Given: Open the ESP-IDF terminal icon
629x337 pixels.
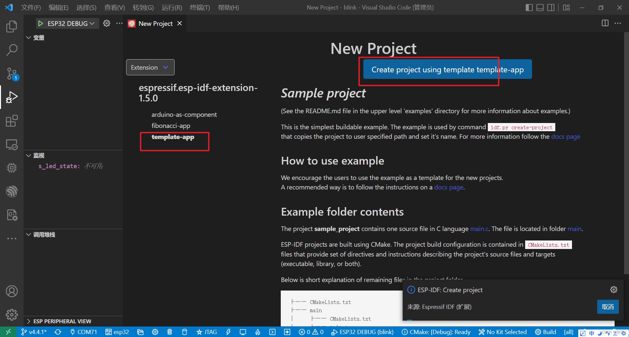Looking at the screenshot, I should 272,332.
